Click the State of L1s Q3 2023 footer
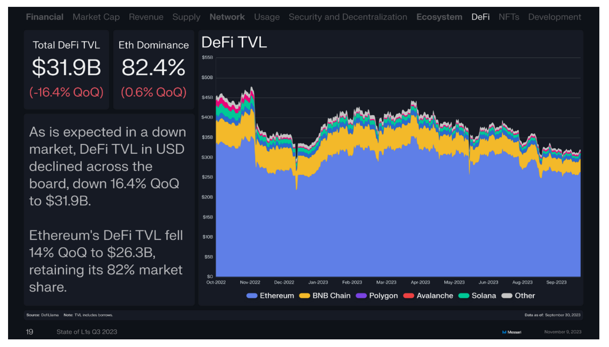 tap(87, 332)
